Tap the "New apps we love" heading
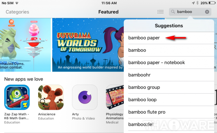The height and width of the screenshot is (133, 217). [x=24, y=79]
